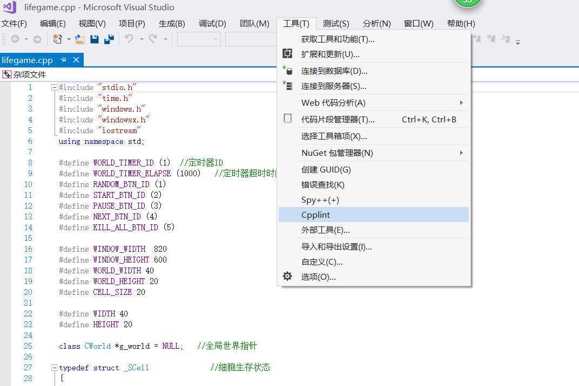
Task: Open the 帮助(H) menu
Action: pos(461,24)
